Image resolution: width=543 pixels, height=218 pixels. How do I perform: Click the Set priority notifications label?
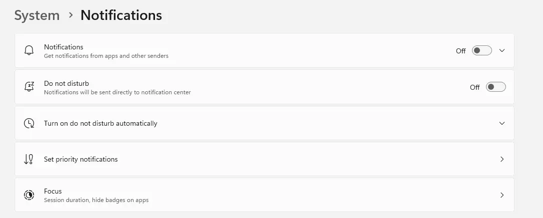tap(81, 159)
